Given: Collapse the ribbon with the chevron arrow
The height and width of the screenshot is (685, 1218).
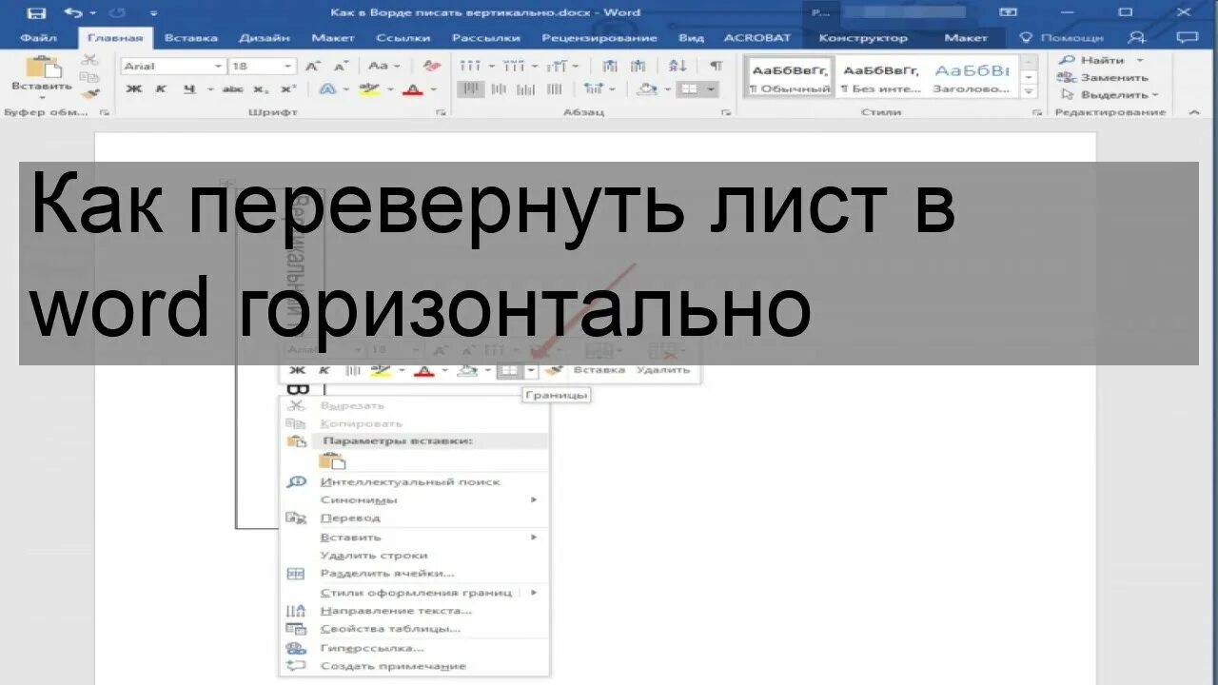Looking at the screenshot, I should click(1195, 112).
